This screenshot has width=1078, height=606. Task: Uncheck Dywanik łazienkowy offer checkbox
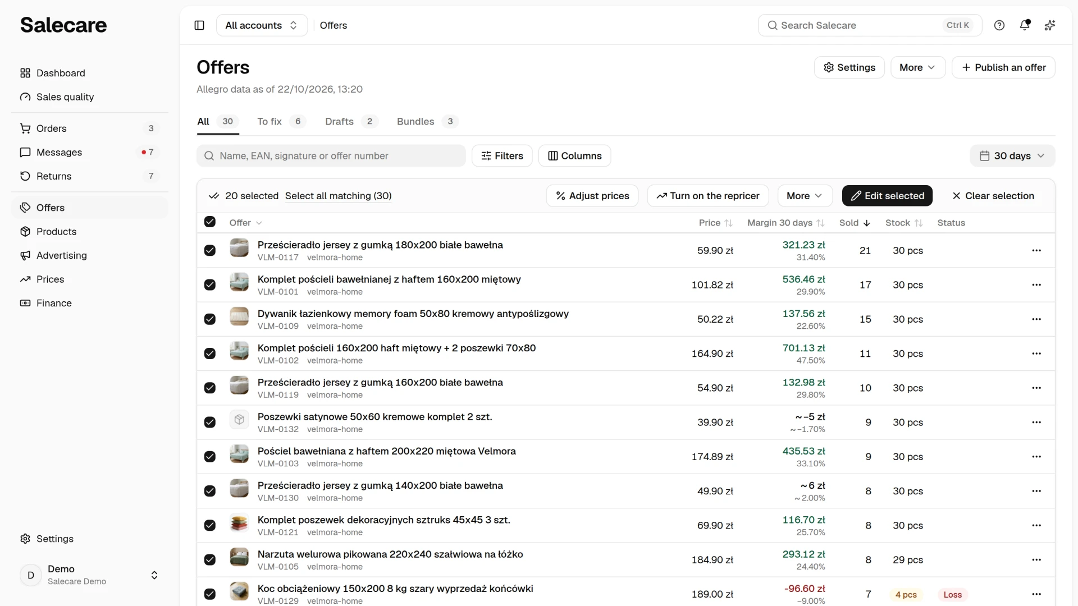pyautogui.click(x=210, y=319)
